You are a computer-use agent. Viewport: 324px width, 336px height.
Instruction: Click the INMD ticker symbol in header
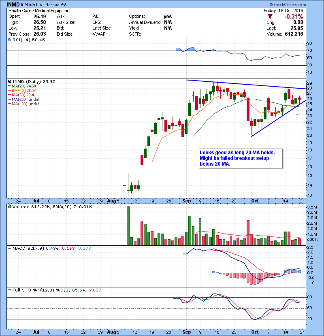13,4
